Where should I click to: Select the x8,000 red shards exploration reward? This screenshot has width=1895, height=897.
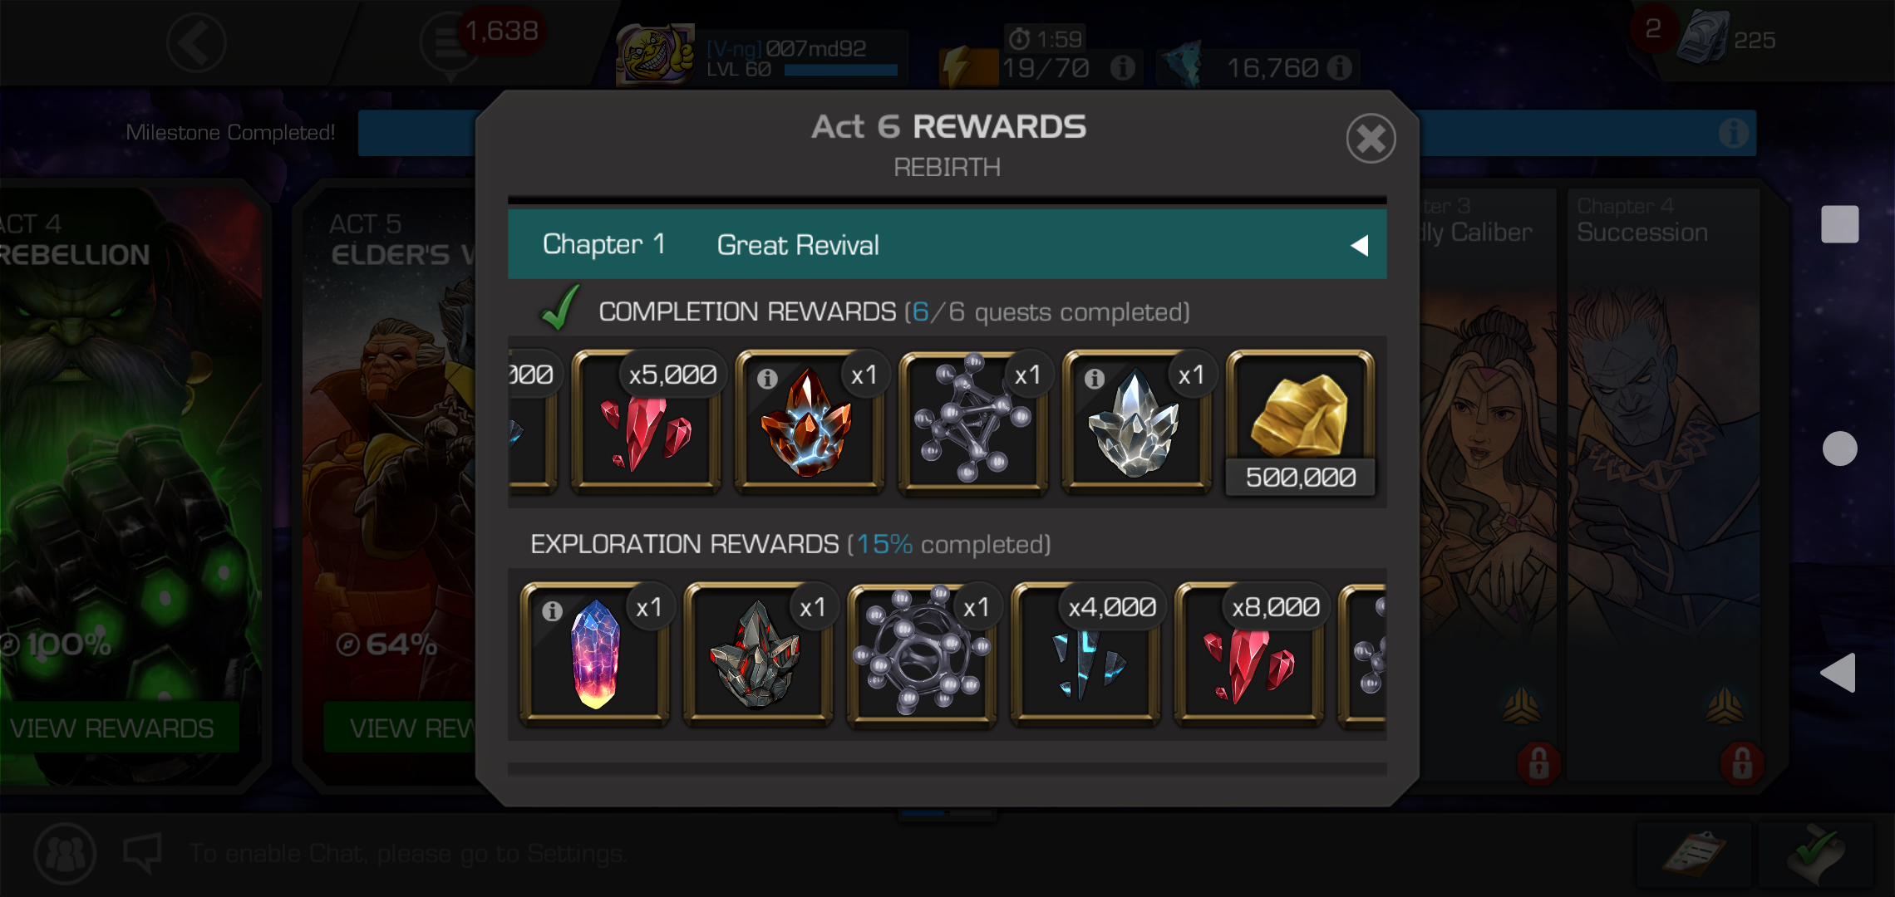[1248, 656]
